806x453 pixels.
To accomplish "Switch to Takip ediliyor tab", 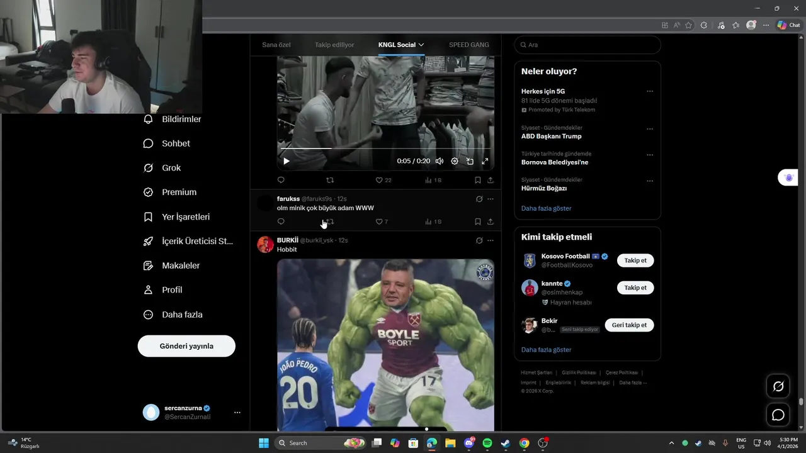I will coord(334,45).
